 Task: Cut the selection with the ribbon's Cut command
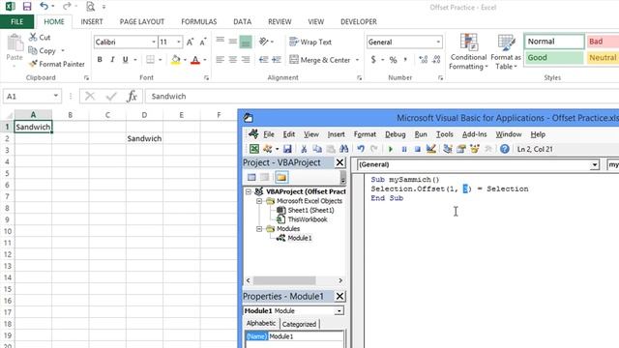tap(40, 37)
